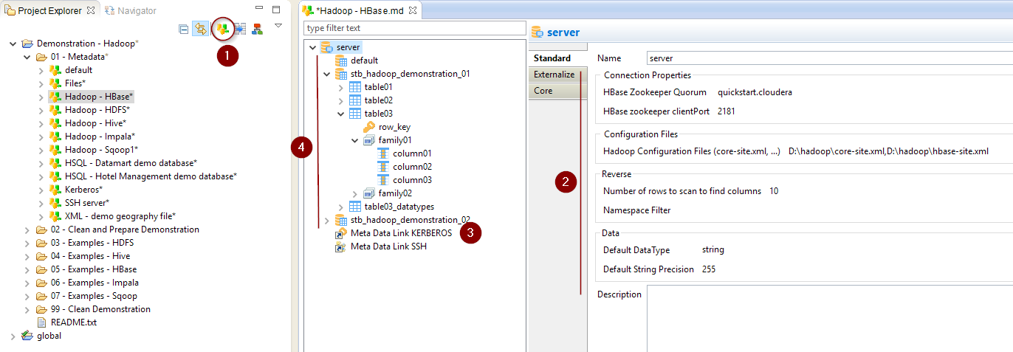Click the default schema icon in editor tree
1013x352 pixels.
341,61
